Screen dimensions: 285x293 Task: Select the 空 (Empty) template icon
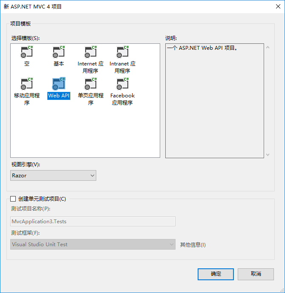26,52
